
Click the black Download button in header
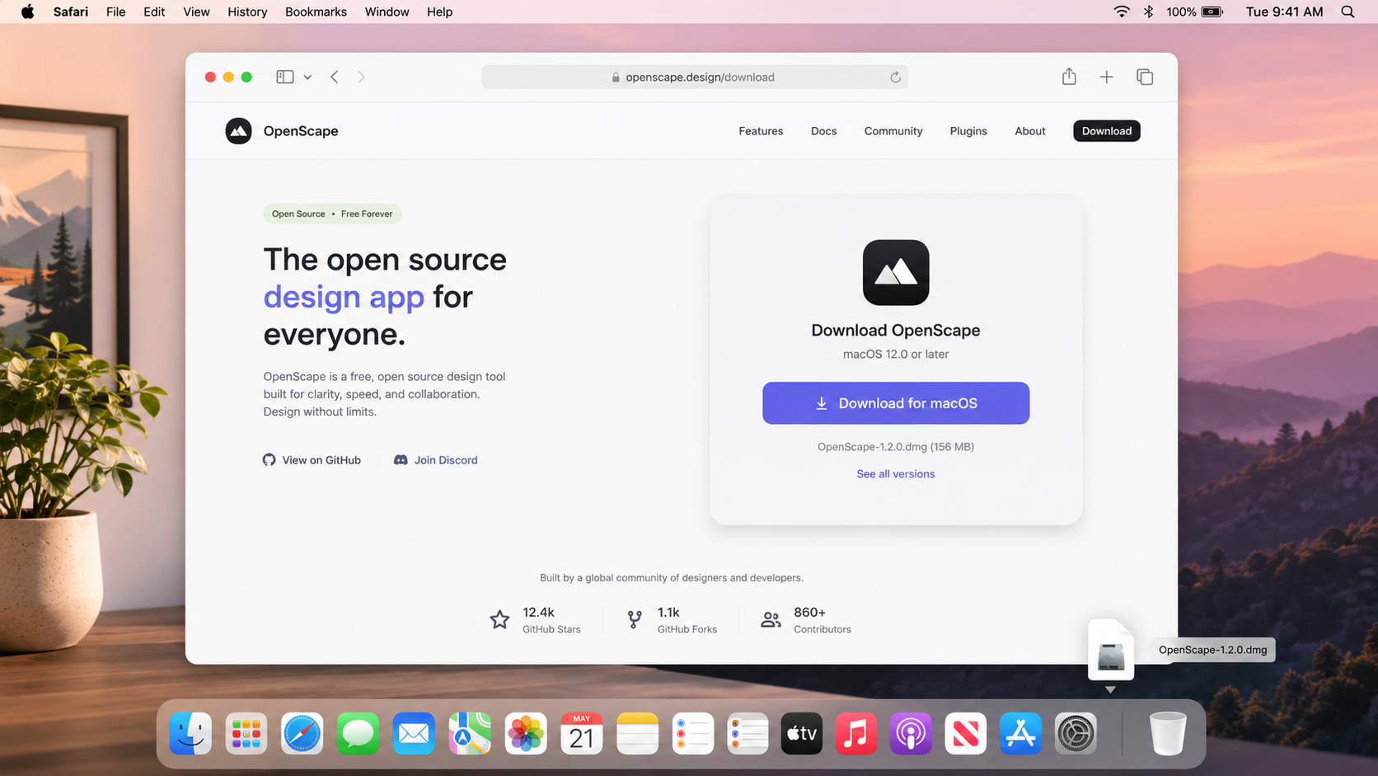tap(1107, 131)
